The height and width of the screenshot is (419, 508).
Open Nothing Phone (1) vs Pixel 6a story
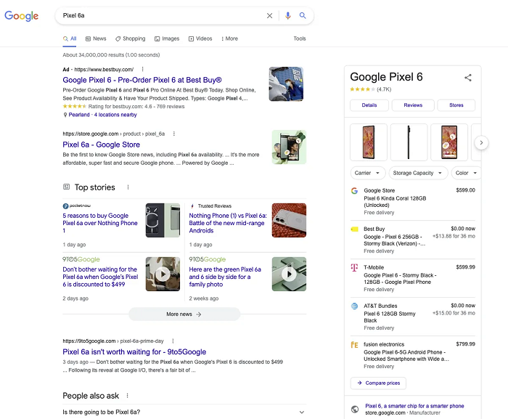click(228, 223)
